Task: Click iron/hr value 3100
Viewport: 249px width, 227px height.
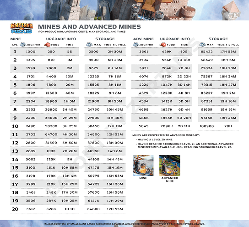Action: [x=31, y=168]
